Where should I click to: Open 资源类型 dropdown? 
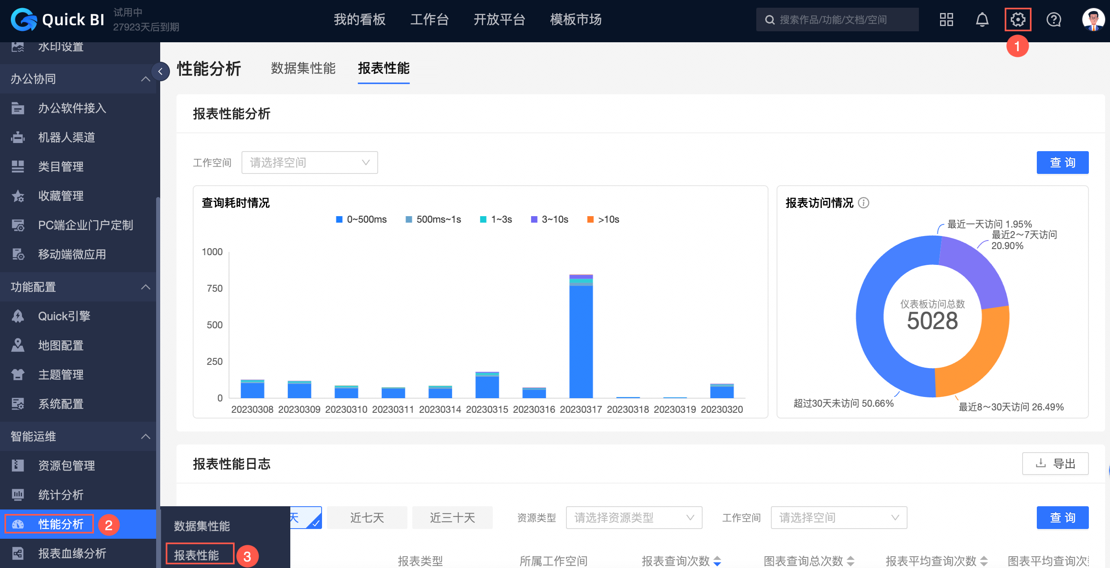pyautogui.click(x=634, y=517)
